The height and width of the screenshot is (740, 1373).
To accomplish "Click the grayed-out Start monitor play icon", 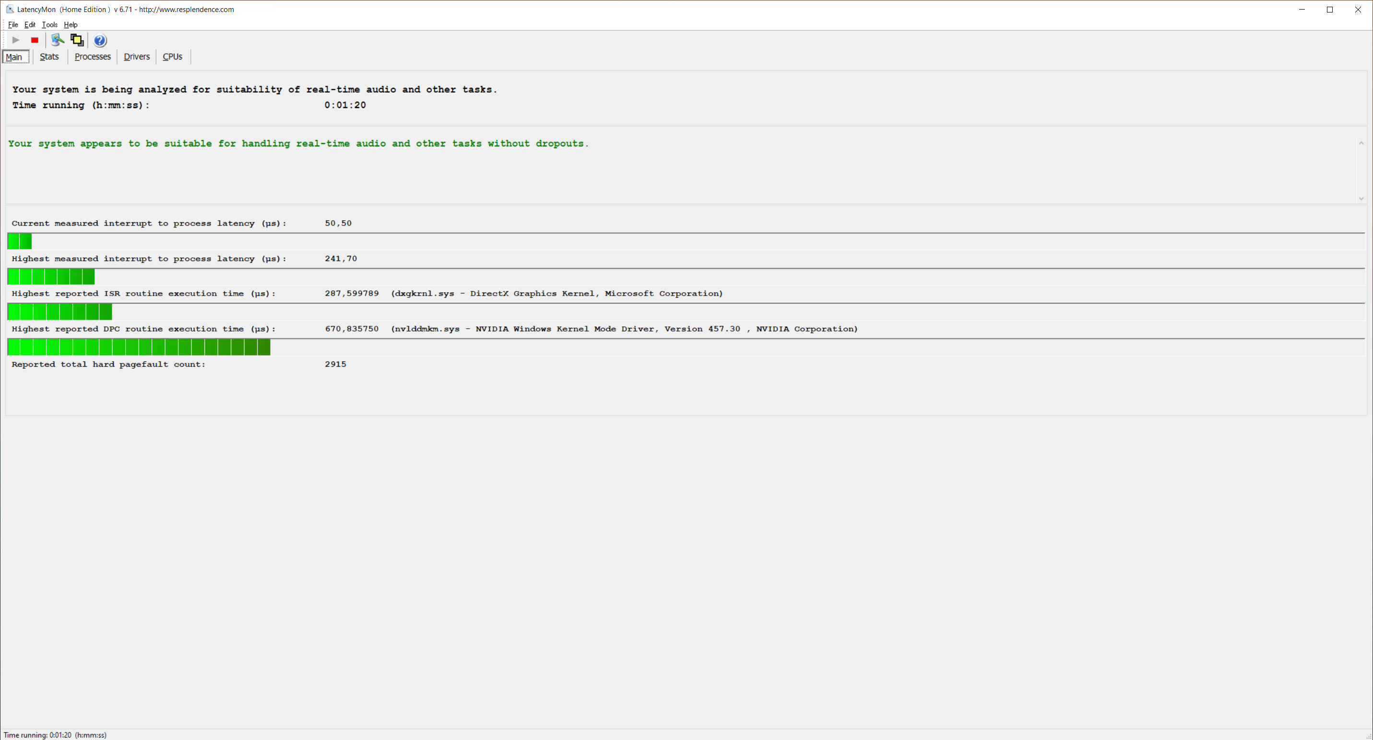I will (x=16, y=40).
